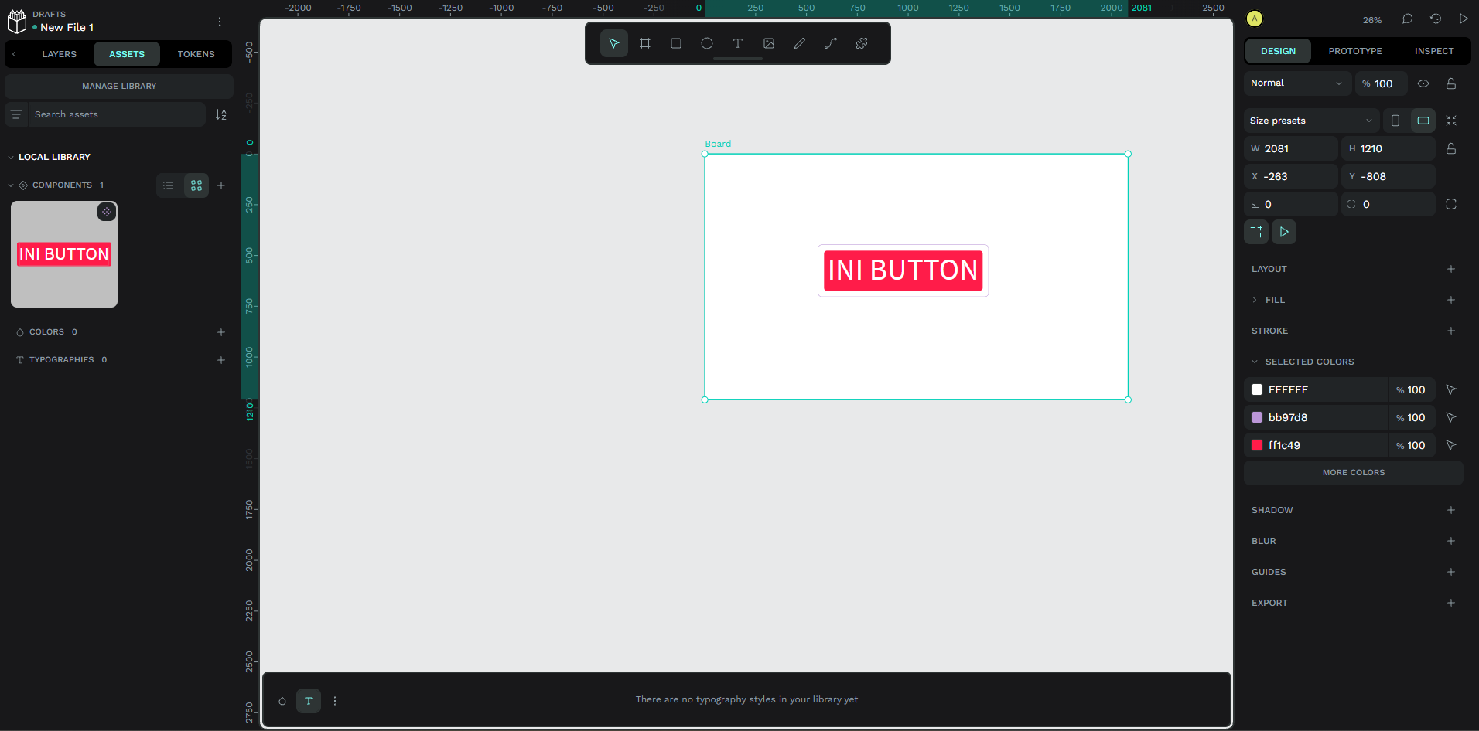Toggle lock proportions next to height
Screen dimensions: 1479x731
1450,148
